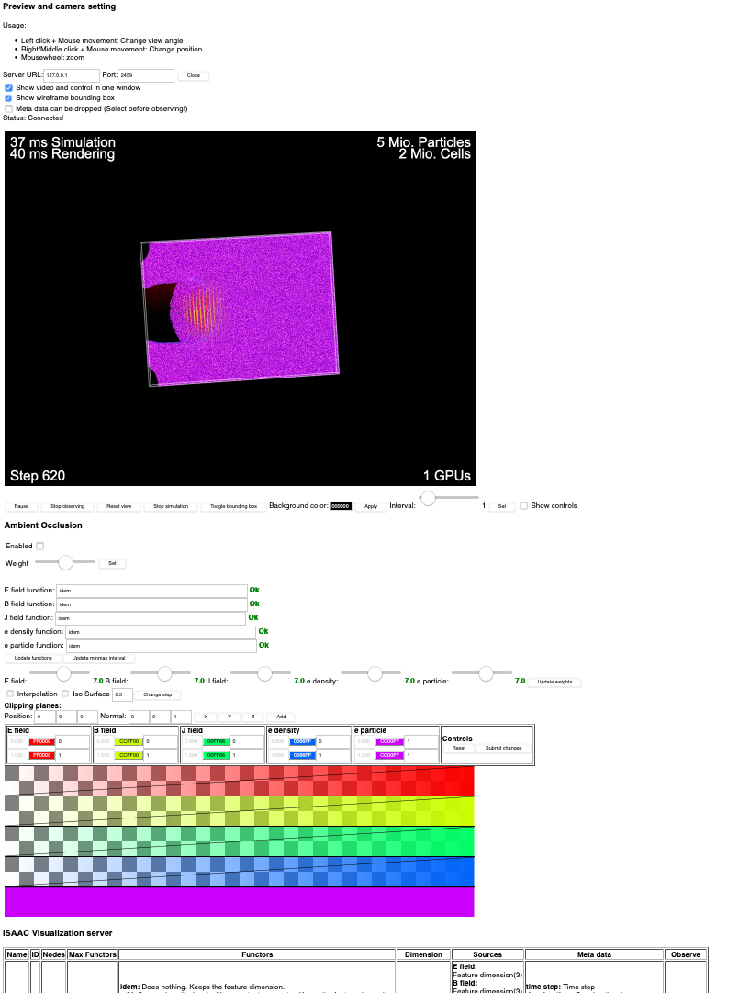Add a new clipping plane
739x993 pixels.
(281, 717)
